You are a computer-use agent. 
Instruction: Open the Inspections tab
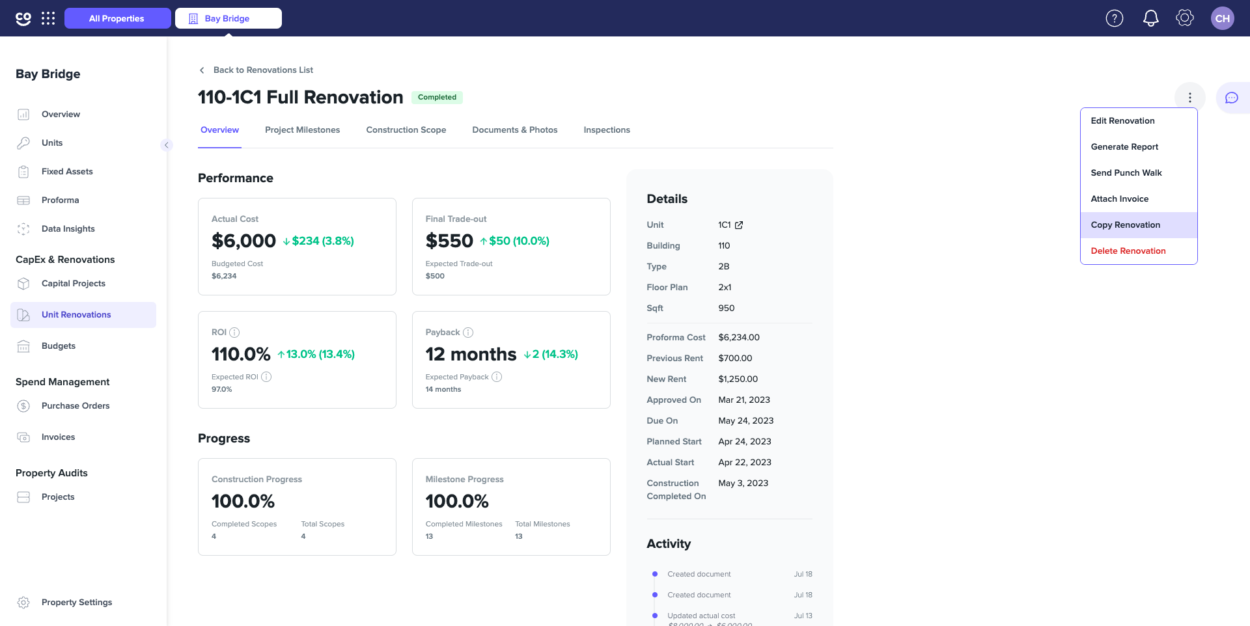pyautogui.click(x=607, y=130)
